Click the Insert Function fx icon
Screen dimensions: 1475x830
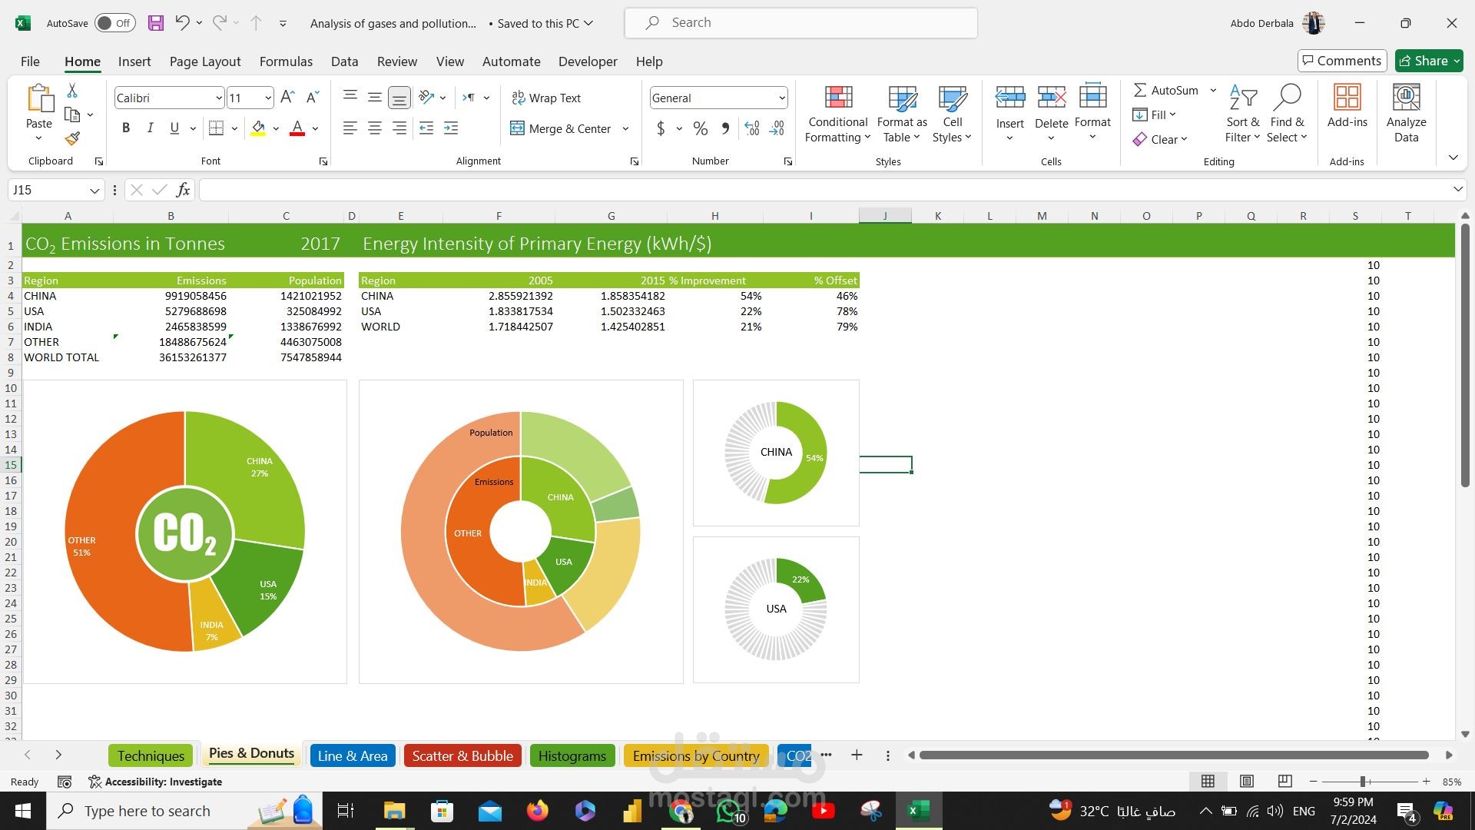click(183, 190)
